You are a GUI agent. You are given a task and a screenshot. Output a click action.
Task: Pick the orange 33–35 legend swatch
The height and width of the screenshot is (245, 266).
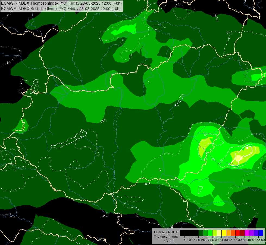click(x=229, y=233)
